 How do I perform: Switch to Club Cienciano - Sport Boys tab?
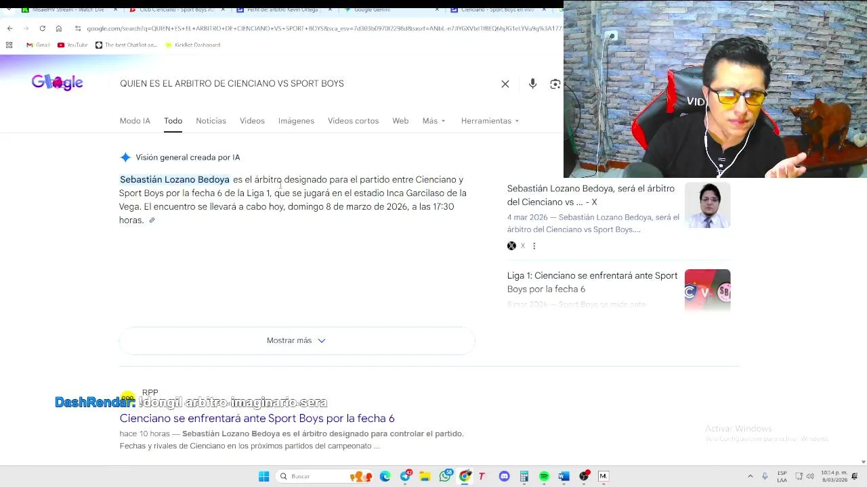click(x=176, y=10)
